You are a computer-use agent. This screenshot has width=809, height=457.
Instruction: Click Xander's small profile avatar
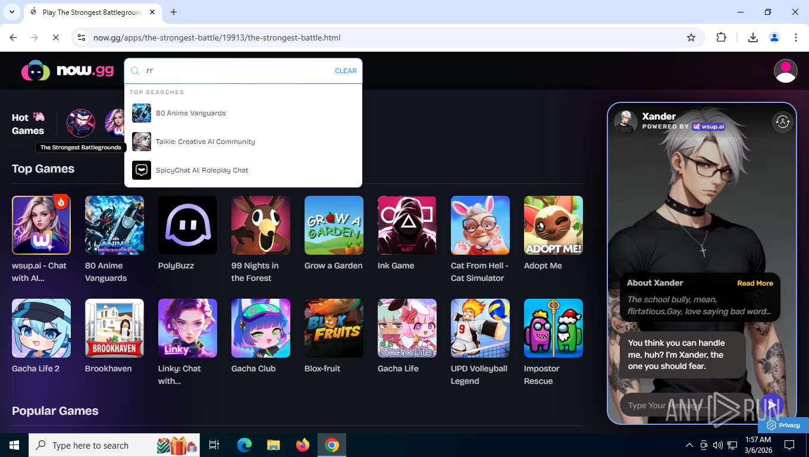(x=625, y=121)
